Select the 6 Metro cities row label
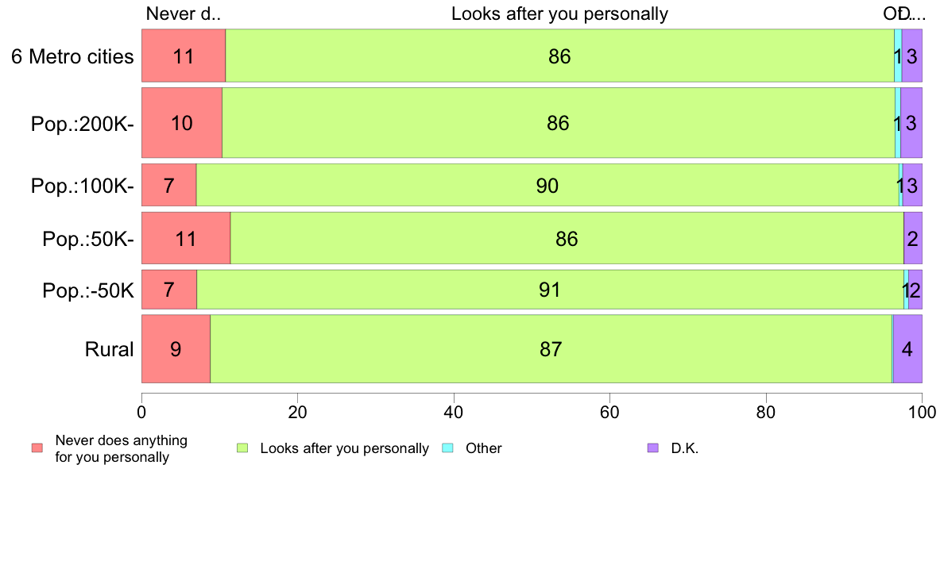Screen dimensions: 944x584 pos(72,56)
